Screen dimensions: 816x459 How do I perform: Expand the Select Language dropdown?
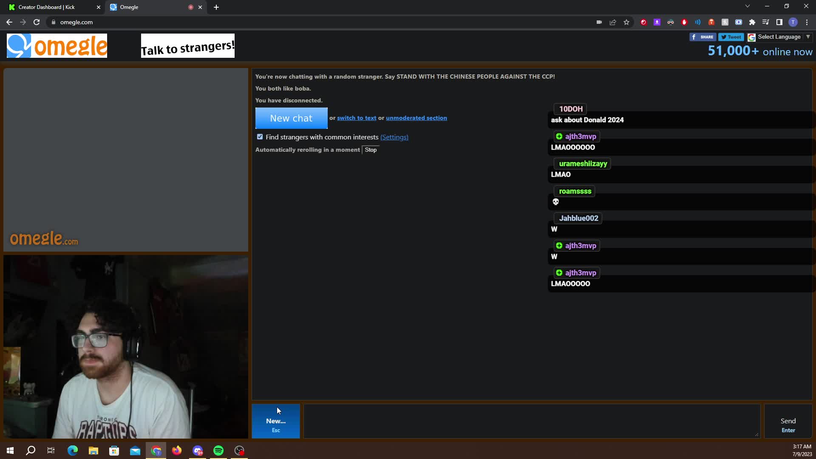coord(780,37)
